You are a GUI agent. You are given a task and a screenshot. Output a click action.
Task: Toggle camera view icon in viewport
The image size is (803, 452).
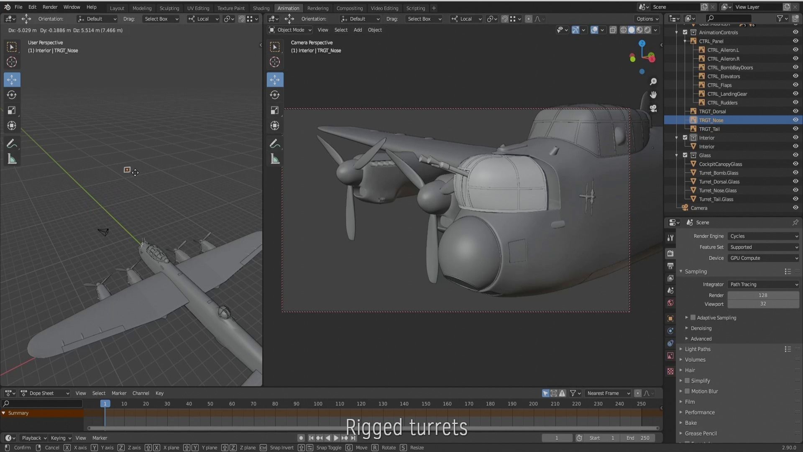(653, 108)
